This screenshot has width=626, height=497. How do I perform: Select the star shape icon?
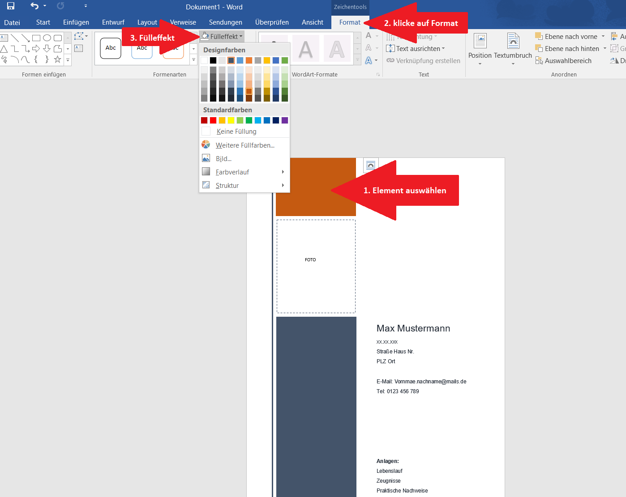tap(57, 59)
